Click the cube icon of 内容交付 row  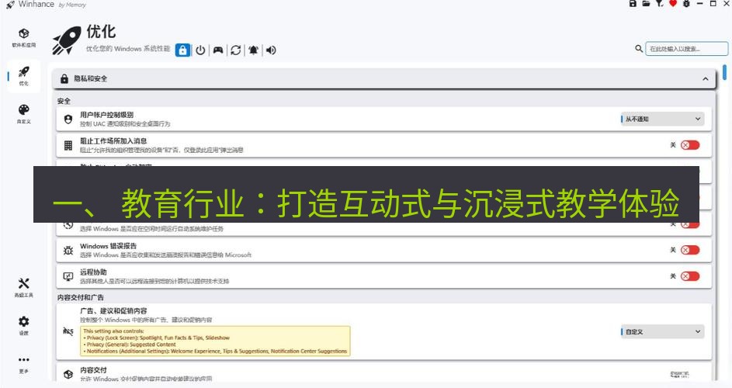click(68, 374)
